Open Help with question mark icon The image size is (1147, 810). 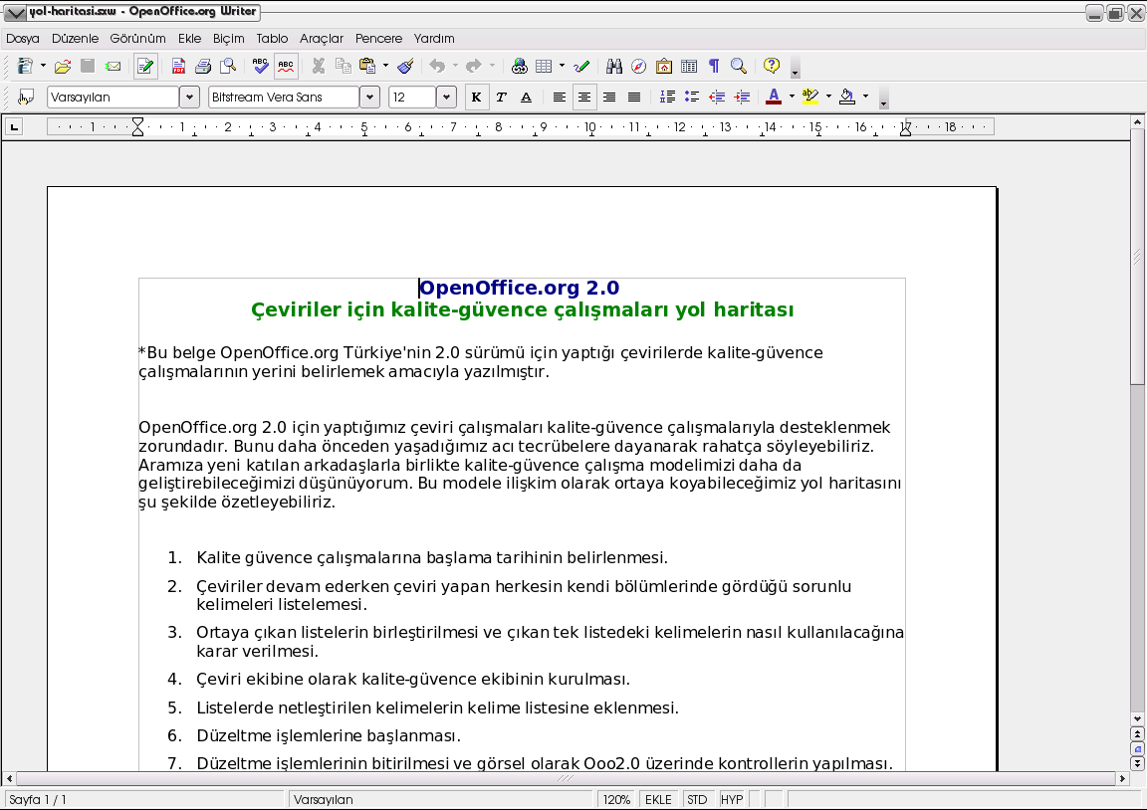pos(771,66)
